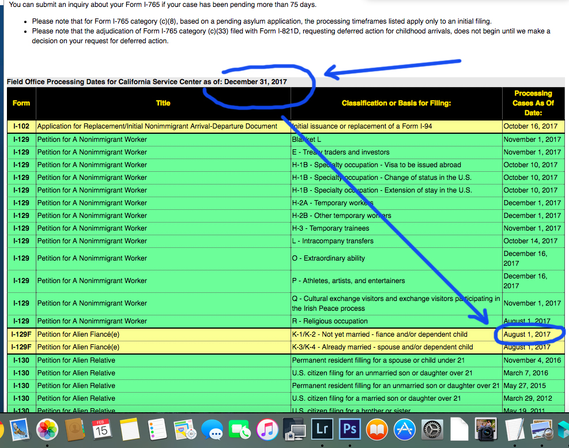Launch Adobe Lightroom from the dock

pyautogui.click(x=322, y=430)
